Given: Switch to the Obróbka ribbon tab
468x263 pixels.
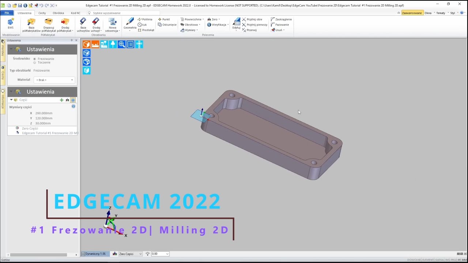Looking at the screenshot, I should click(x=58, y=13).
